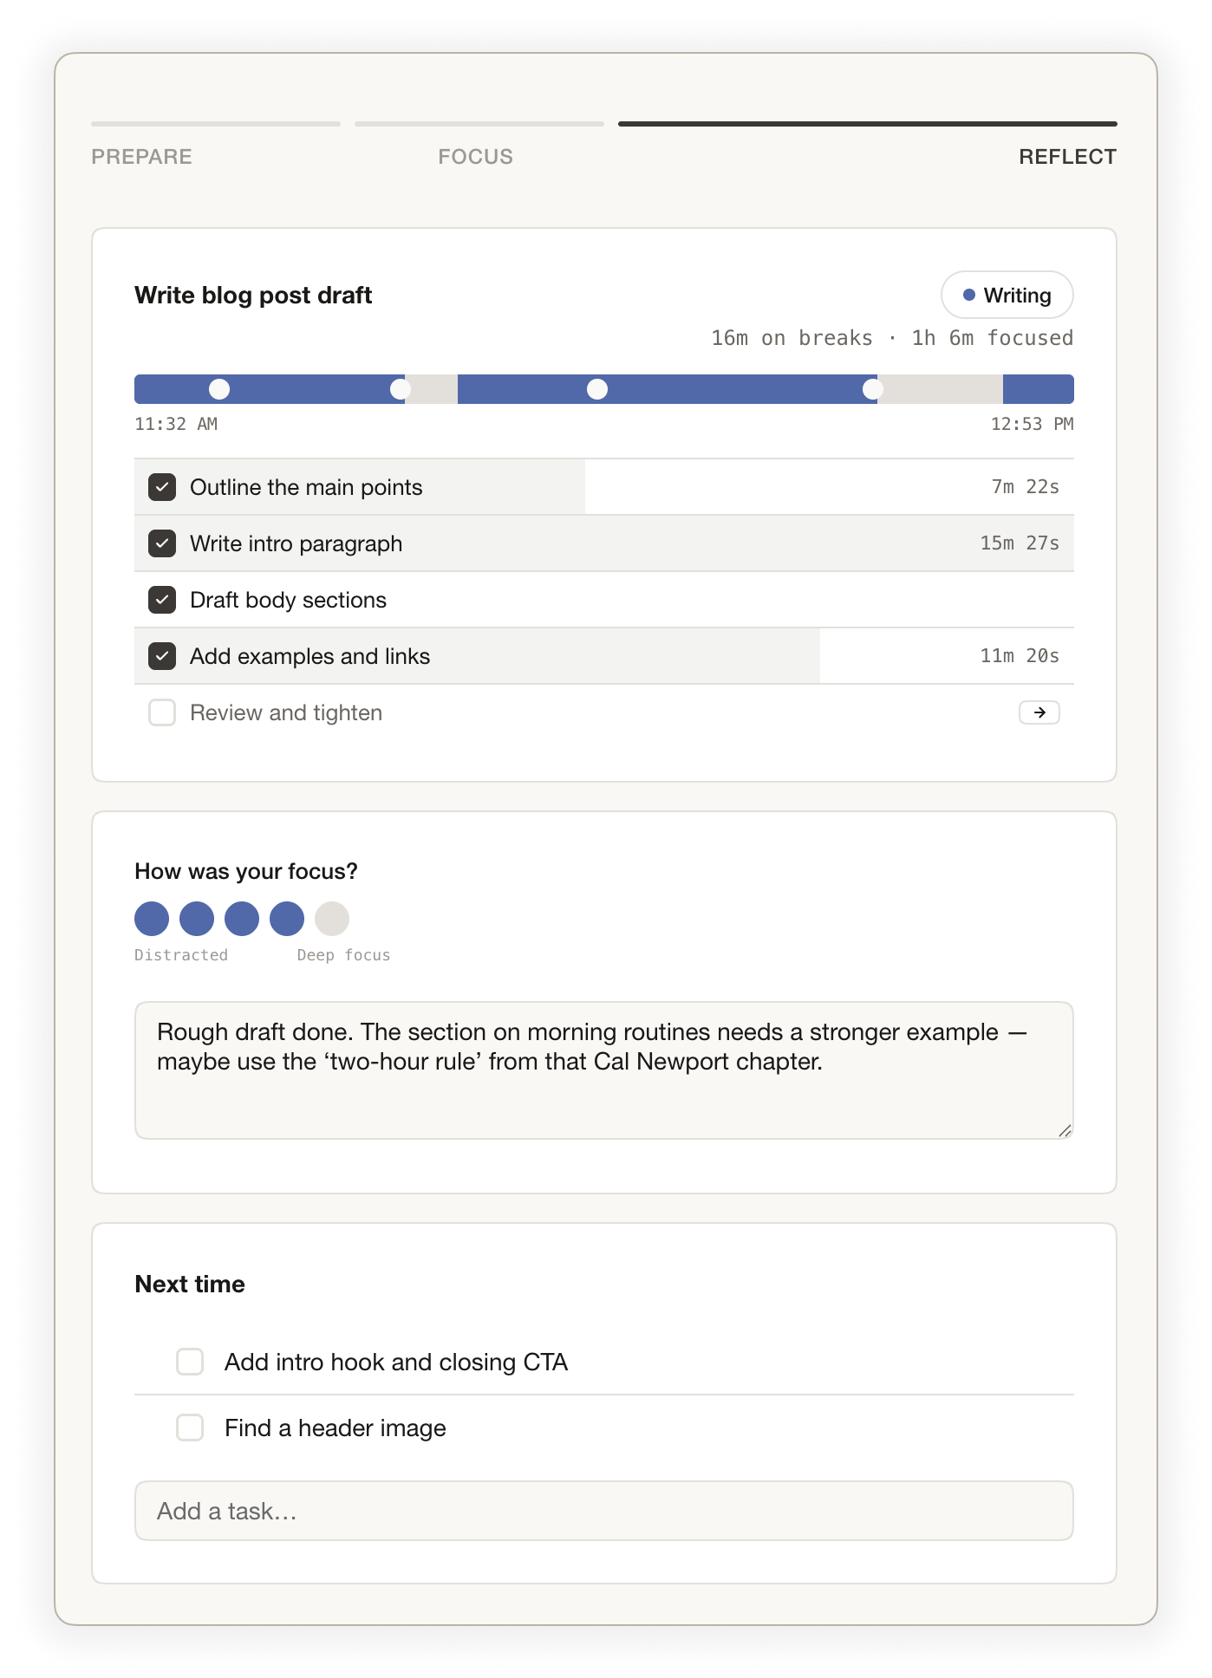Click the arrow icon beside Review and tighten
The width and height of the screenshot is (1212, 1678).
click(x=1039, y=712)
